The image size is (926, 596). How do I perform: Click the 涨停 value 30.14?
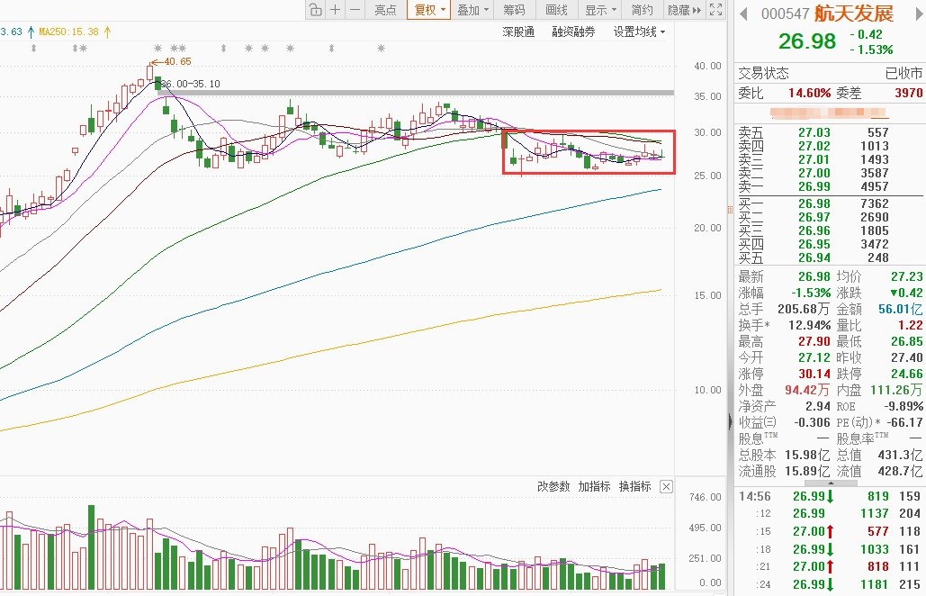(814, 374)
